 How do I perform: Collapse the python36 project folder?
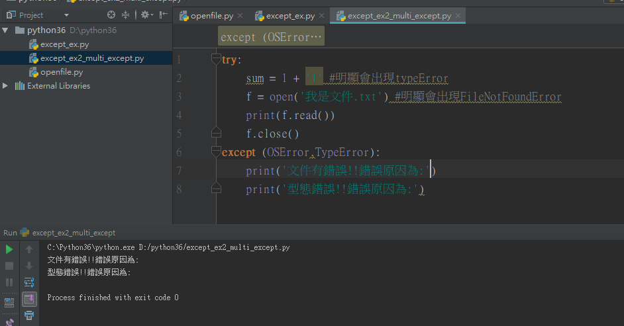(5, 30)
